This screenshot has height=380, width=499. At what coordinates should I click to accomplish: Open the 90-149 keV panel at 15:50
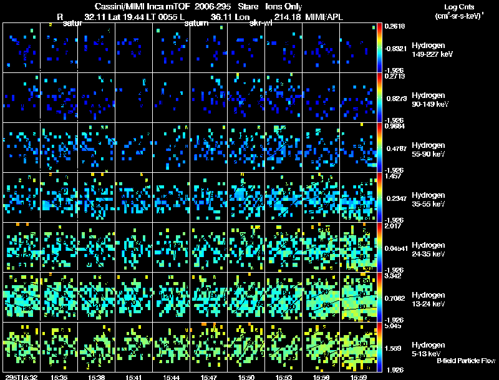click(x=246, y=98)
